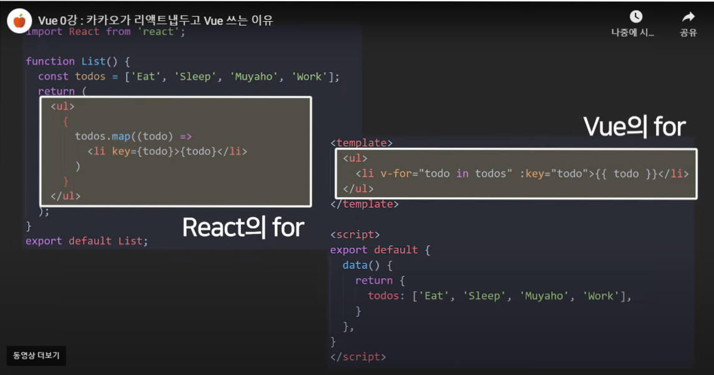Click the '공유' label text
714x375 pixels.
[x=688, y=33]
